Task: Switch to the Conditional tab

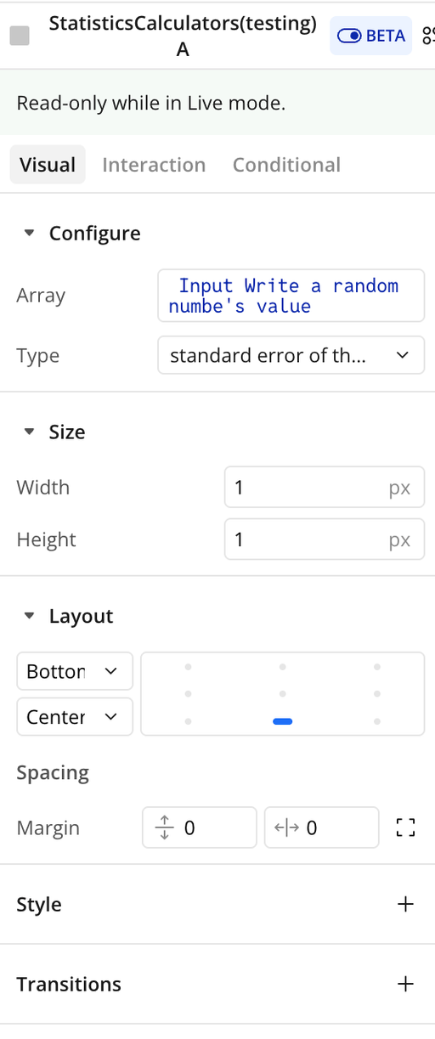Action: [x=286, y=165]
